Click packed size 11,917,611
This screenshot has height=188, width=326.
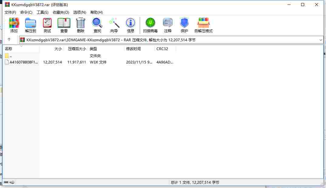(x=76, y=62)
